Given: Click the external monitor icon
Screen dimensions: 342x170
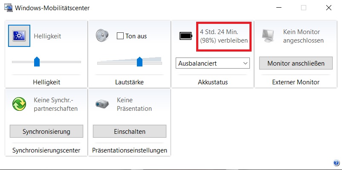Looking at the screenshot, I should coord(268,36).
